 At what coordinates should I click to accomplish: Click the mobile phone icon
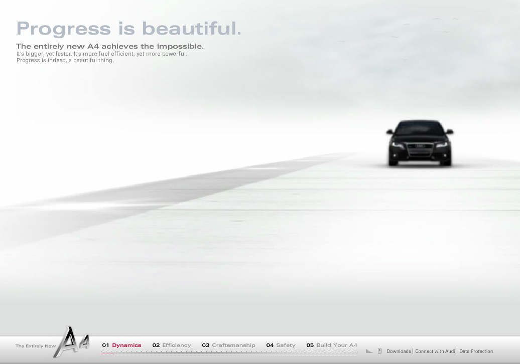[380, 351]
